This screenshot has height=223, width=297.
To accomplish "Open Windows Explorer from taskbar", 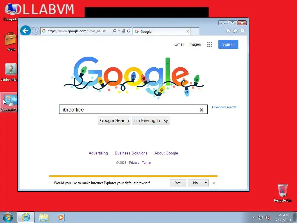I will [x=44, y=217].
